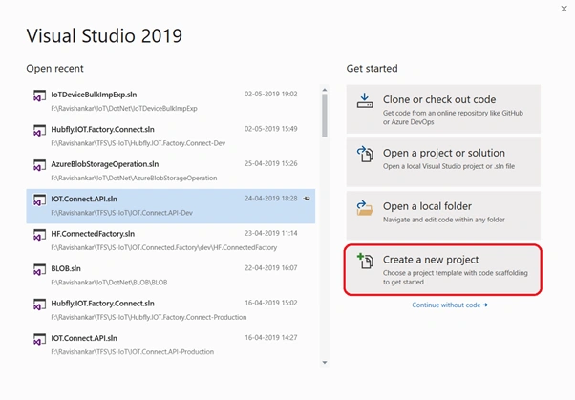Open HF.ConnectedFactory.sln recent solution
575x400 pixels.
coord(171,241)
